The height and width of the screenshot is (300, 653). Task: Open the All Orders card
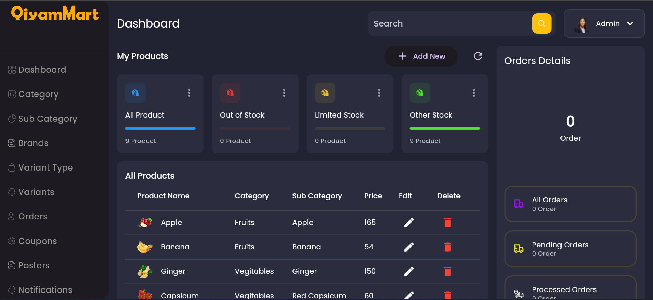point(570,204)
